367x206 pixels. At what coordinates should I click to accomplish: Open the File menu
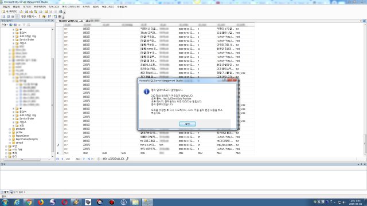tap(6, 7)
